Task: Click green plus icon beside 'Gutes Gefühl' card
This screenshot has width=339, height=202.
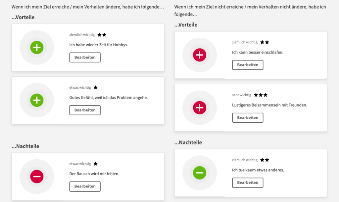Action: point(37,100)
